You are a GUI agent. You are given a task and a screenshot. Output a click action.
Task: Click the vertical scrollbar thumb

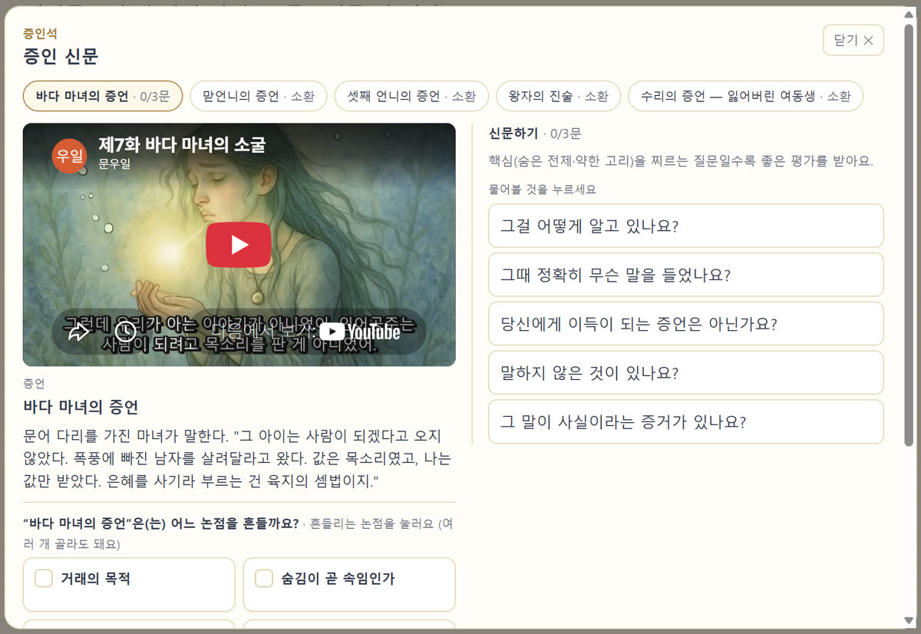[909, 234]
